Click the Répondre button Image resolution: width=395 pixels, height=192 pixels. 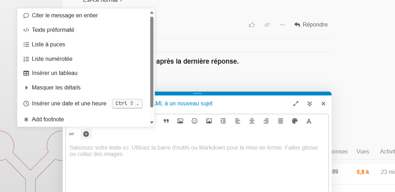(x=311, y=25)
